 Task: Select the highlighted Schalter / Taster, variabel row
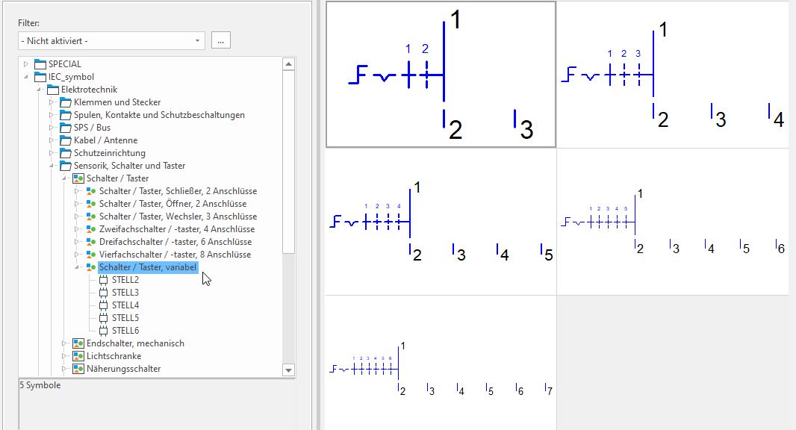pyautogui.click(x=148, y=267)
